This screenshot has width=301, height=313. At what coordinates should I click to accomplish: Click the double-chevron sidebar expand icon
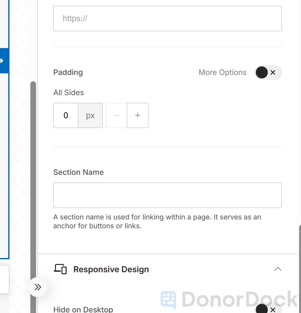pos(38,287)
